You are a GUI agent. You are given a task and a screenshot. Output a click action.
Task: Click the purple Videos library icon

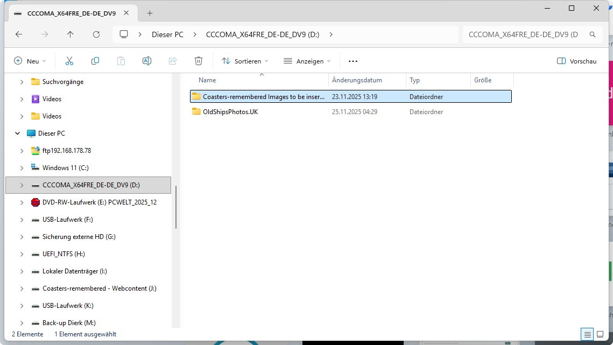point(35,99)
